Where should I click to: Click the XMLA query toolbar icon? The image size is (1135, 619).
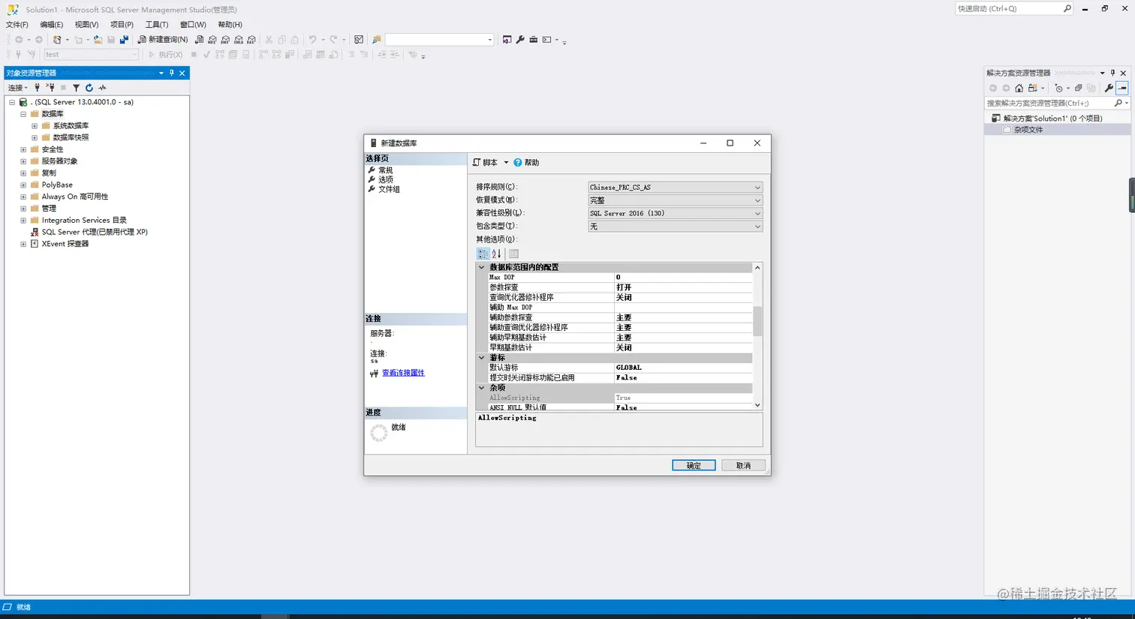239,40
